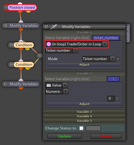
Task: Click the red Delete button
Action: 106,136
